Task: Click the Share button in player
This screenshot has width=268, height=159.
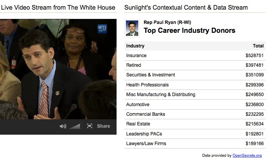Action: (103, 126)
